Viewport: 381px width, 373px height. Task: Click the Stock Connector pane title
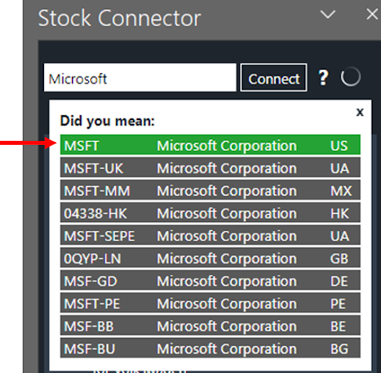pos(120,18)
